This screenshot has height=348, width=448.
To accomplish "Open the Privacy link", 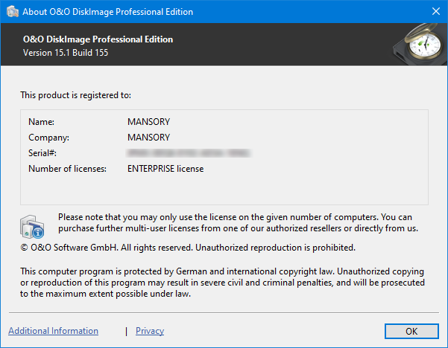I will pos(150,331).
